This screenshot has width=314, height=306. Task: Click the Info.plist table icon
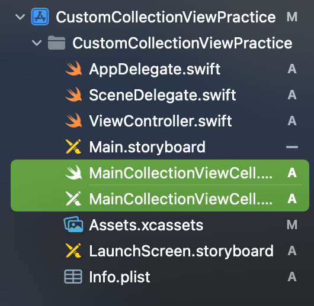pos(73,276)
